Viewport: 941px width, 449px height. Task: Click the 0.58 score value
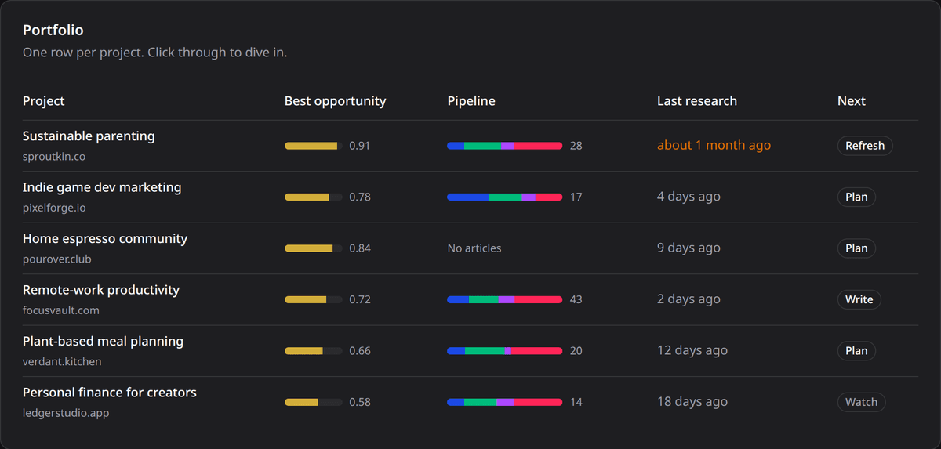(360, 402)
